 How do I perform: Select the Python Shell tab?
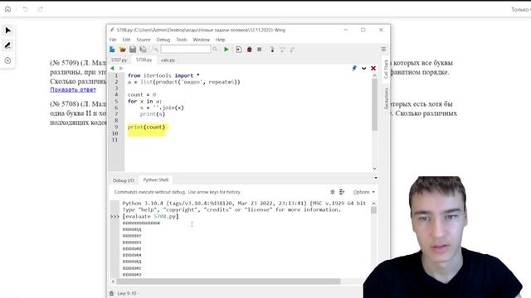coord(156,180)
